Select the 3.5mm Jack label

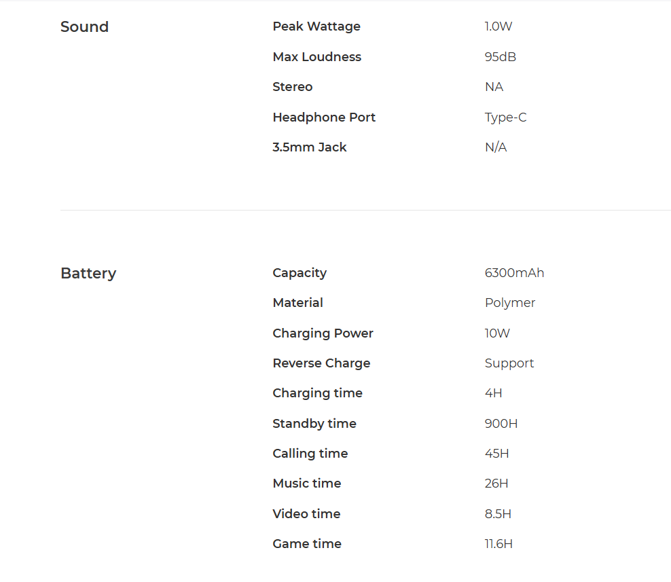point(310,147)
